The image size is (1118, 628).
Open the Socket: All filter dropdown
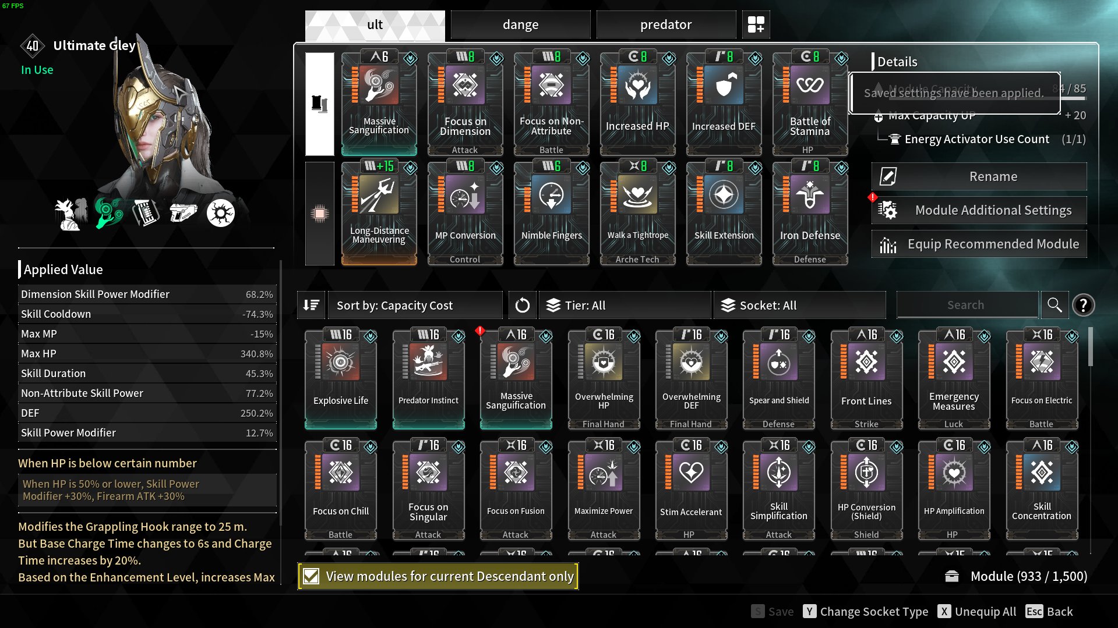[800, 305]
